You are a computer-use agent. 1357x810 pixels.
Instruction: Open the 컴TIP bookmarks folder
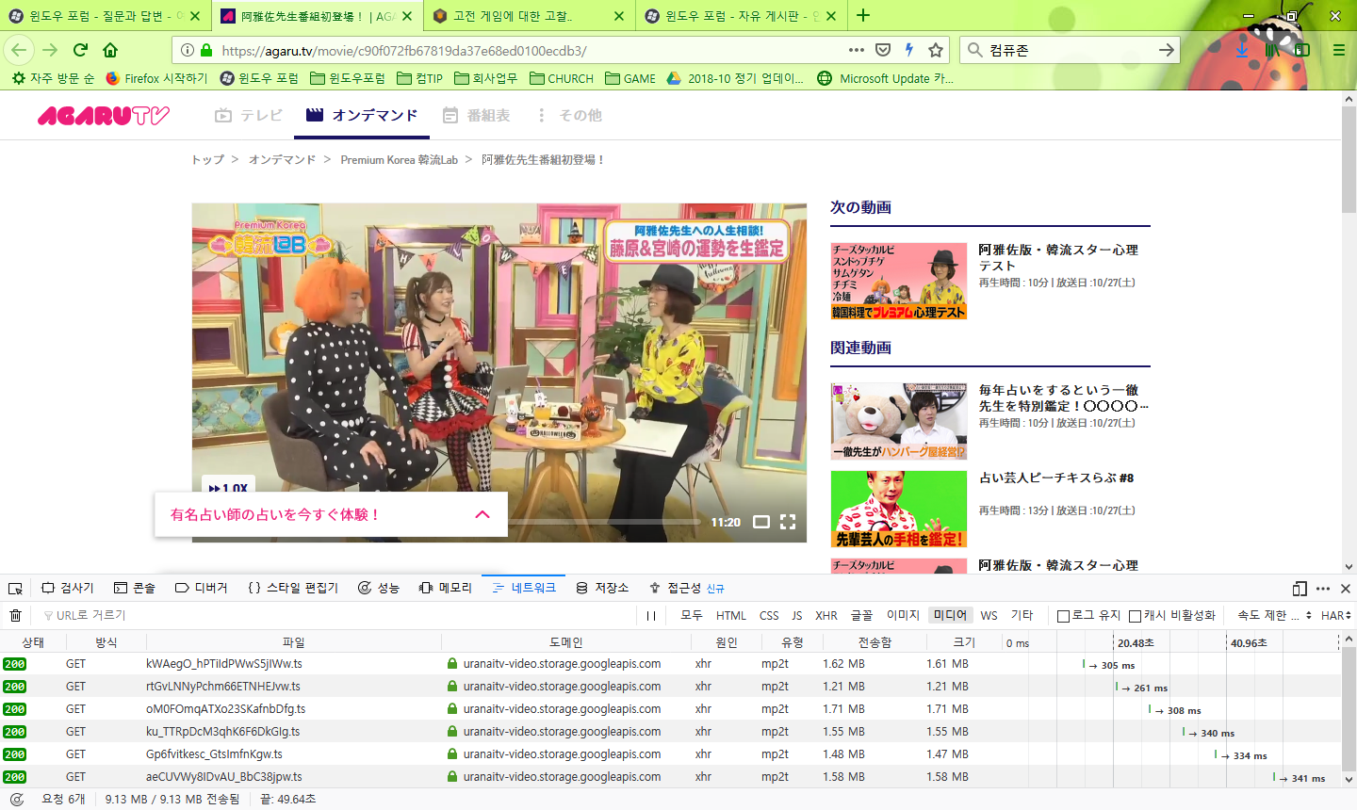419,78
